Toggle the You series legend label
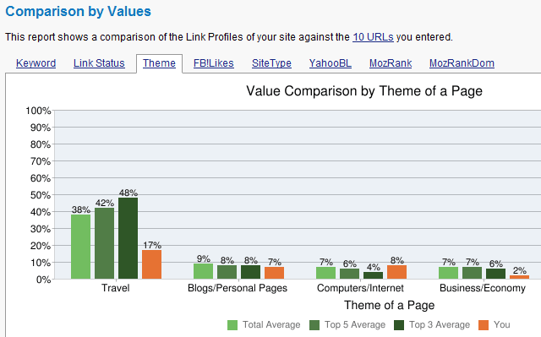Screen dimensions: 541x337 click(x=501, y=324)
